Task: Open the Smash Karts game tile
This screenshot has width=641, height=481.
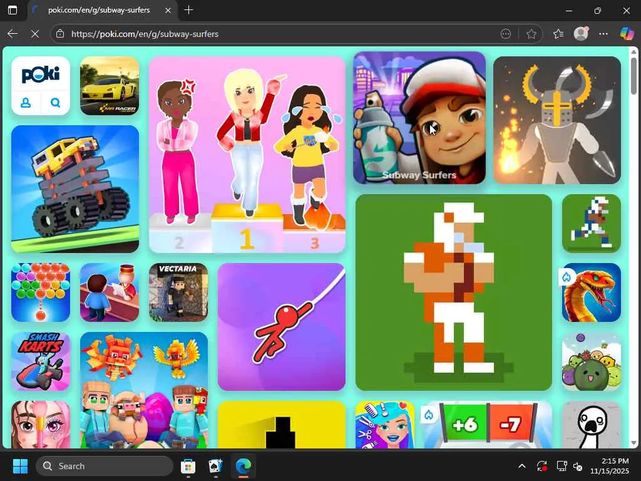Action: (x=41, y=361)
